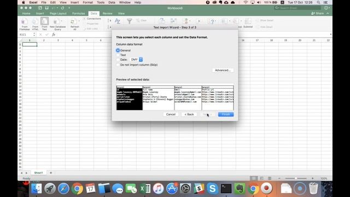Open the Quick Access Toolbar customize dropdown

click(69, 8)
